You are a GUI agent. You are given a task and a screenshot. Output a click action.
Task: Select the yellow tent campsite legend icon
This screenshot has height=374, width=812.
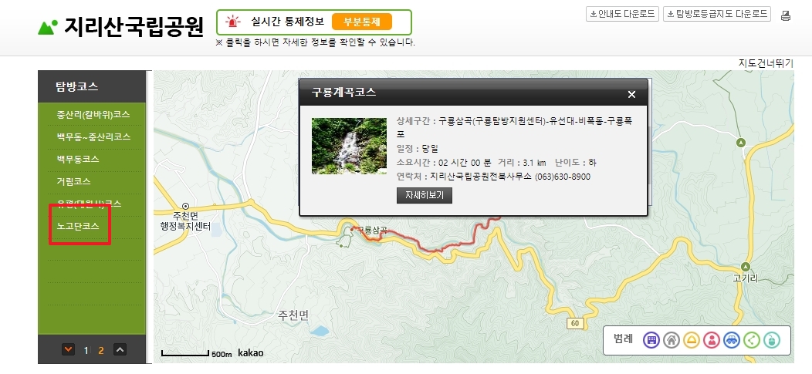[692, 340]
